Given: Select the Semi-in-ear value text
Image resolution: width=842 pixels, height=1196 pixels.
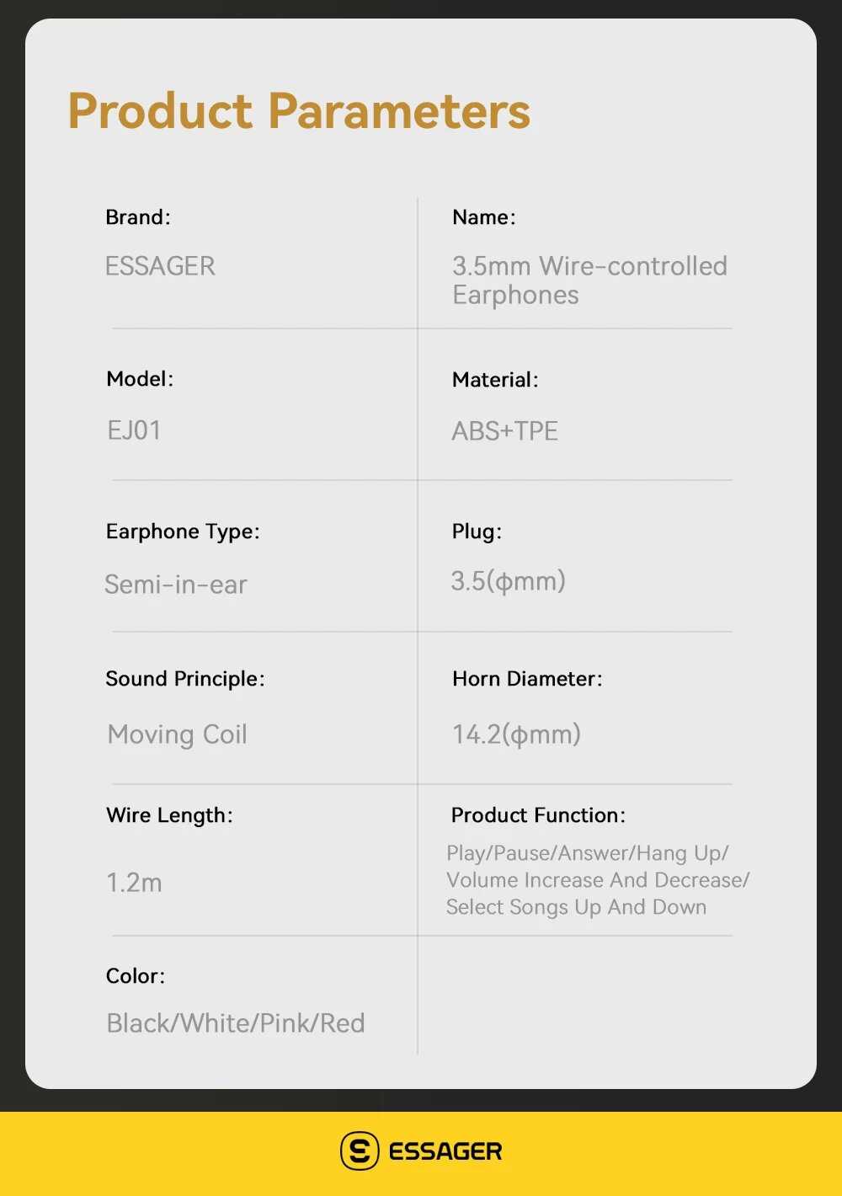Looking at the screenshot, I should click(x=176, y=585).
